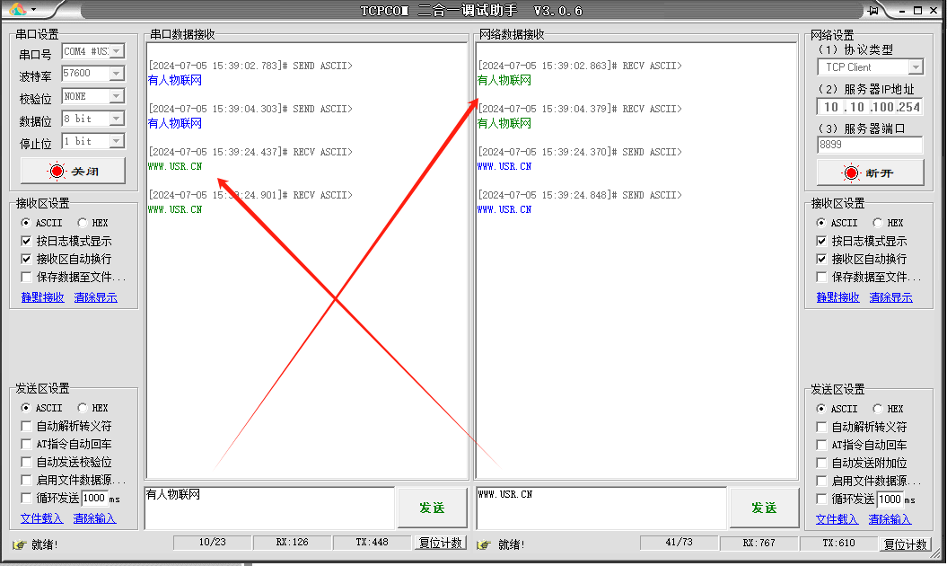Click the pin window icon in title bar
Screen dimensions: 947x566
tap(874, 10)
